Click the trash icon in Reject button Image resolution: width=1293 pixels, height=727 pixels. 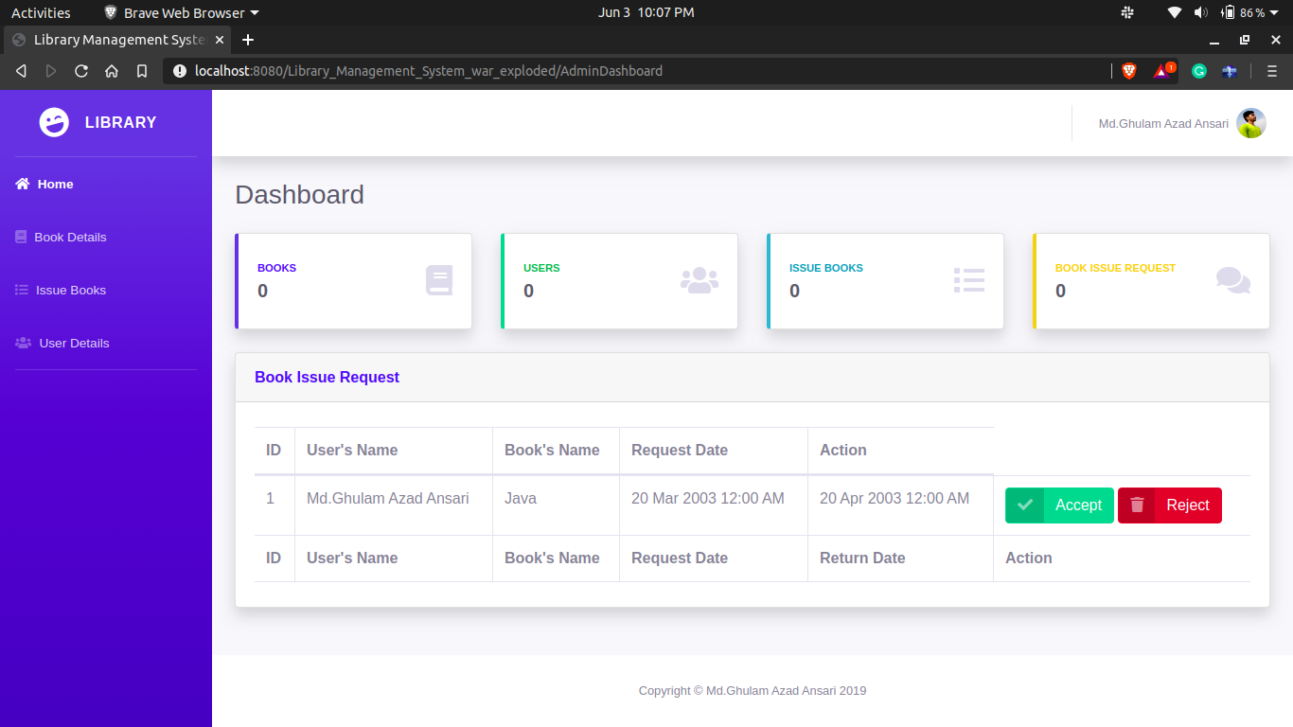tap(1137, 505)
